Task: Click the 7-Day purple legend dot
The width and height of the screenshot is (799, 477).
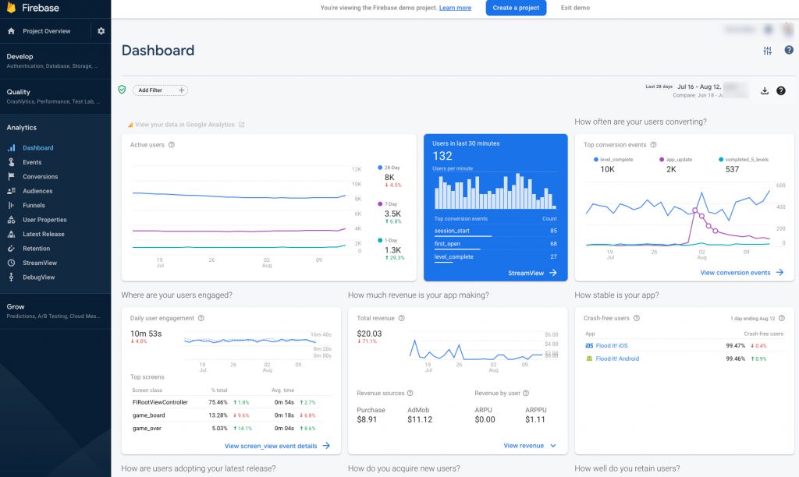Action: [x=380, y=203]
